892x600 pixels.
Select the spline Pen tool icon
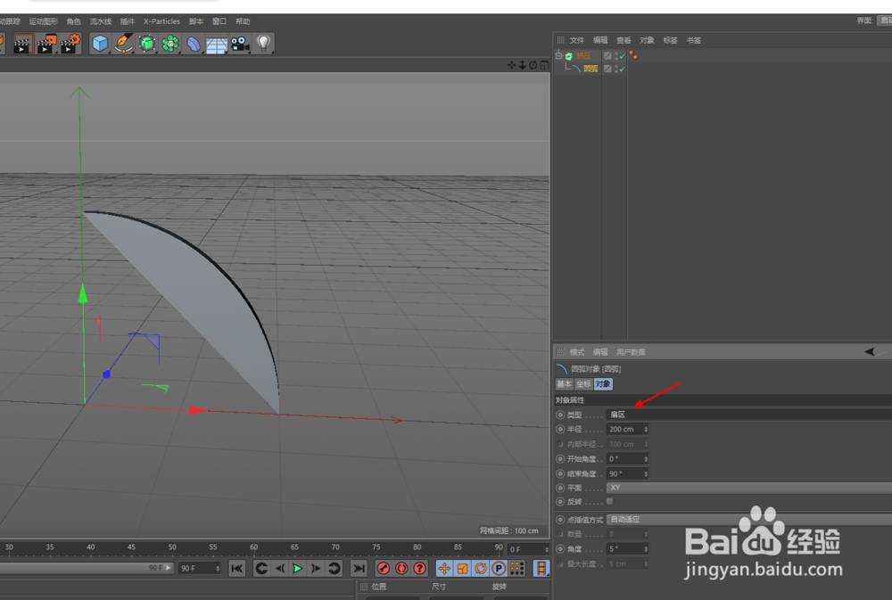pyautogui.click(x=123, y=44)
